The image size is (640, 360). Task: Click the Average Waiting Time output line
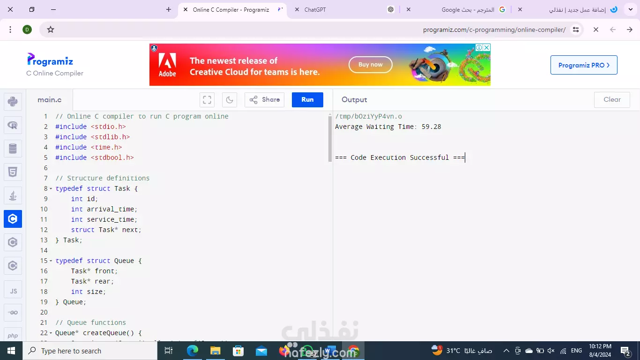[388, 127]
